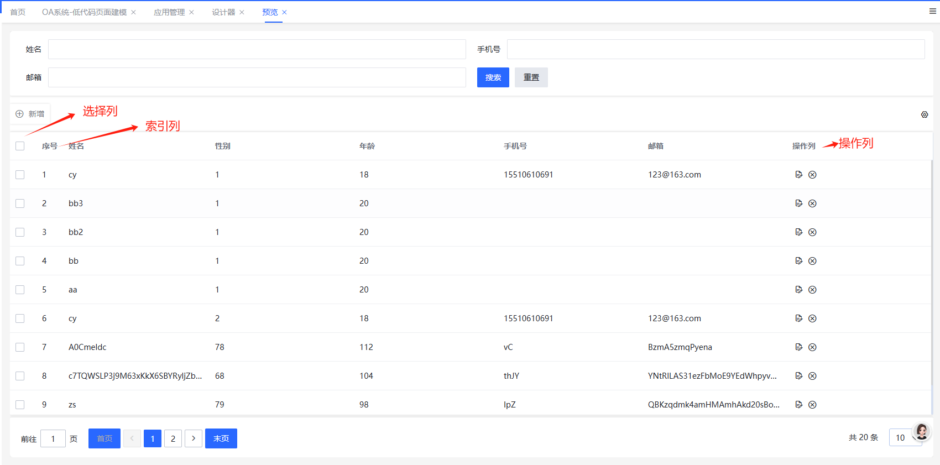Toggle the select-all checkbox in table header
The width and height of the screenshot is (940, 465).
pos(20,146)
